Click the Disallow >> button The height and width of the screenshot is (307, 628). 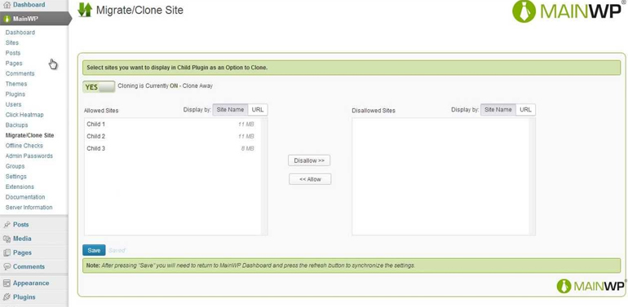tap(309, 160)
